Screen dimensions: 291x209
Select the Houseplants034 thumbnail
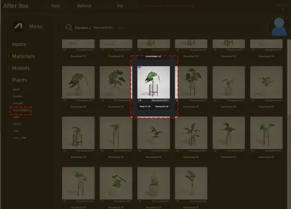tap(191, 183)
